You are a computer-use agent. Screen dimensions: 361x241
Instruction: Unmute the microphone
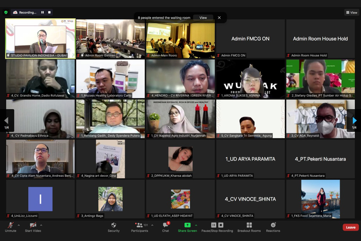pyautogui.click(x=11, y=227)
